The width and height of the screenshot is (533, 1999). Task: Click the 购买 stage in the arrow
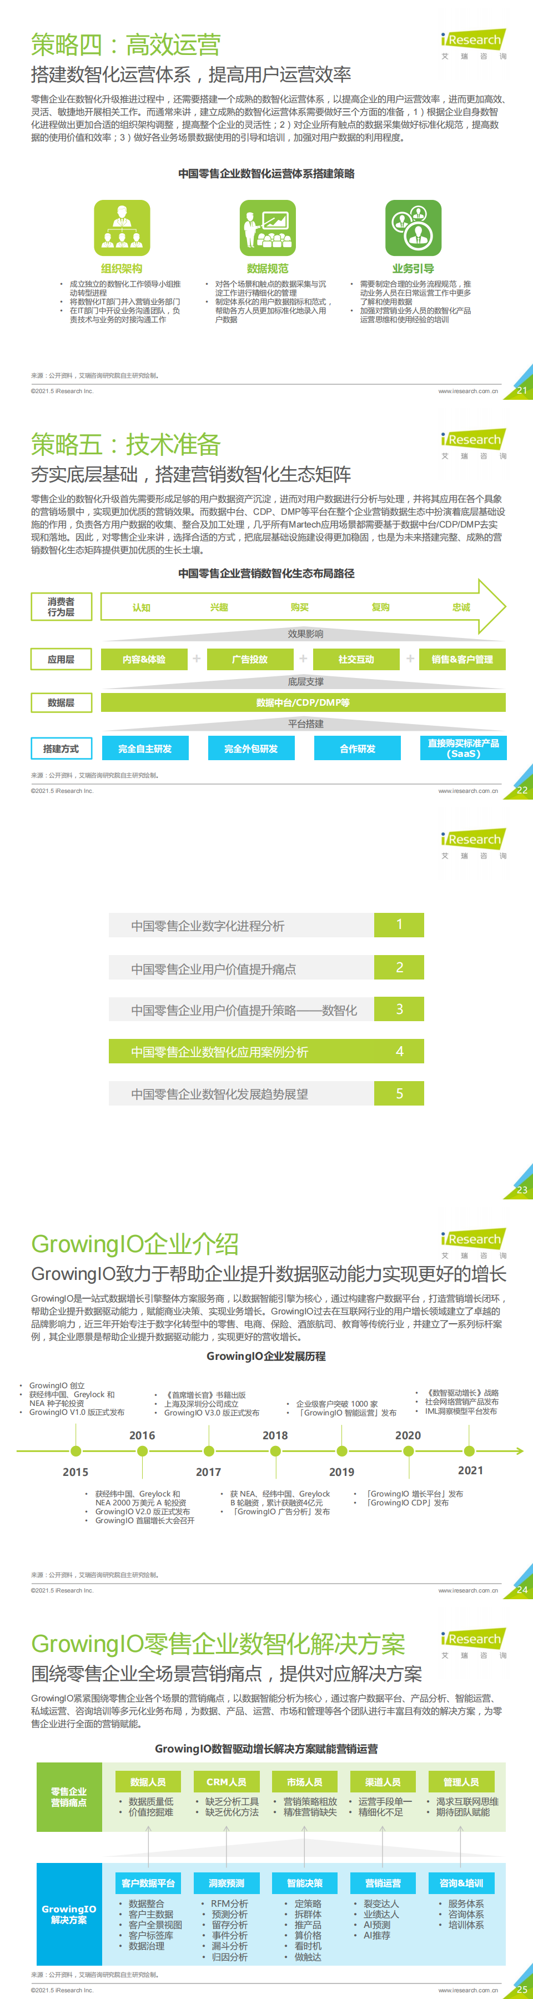click(299, 607)
